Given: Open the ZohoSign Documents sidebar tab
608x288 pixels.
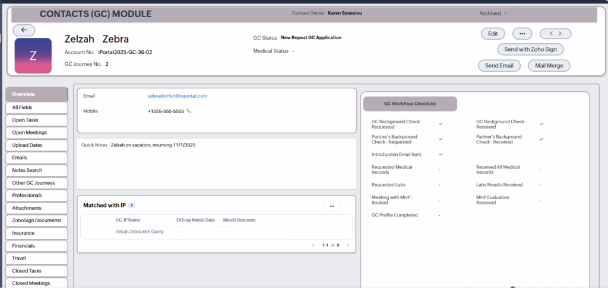Looking at the screenshot, I should (36, 220).
